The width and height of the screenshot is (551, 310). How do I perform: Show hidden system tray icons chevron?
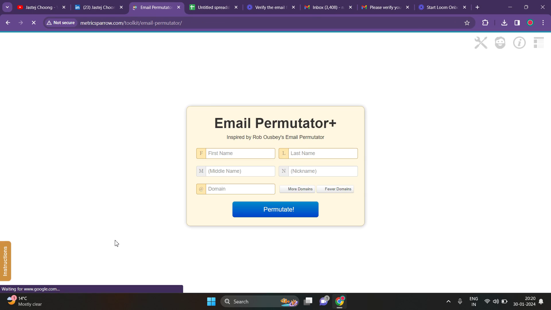pos(448,302)
